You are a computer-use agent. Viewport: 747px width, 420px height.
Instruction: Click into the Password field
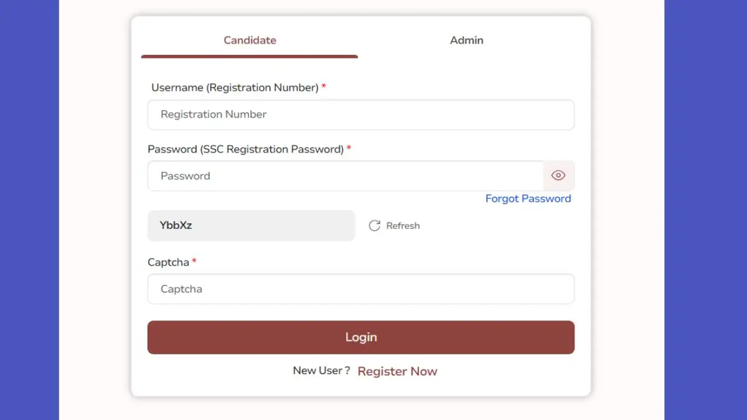tap(345, 176)
